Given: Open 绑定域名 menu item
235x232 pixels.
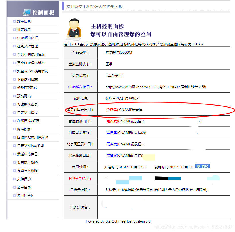Looking at the screenshot, I should [x=24, y=30].
